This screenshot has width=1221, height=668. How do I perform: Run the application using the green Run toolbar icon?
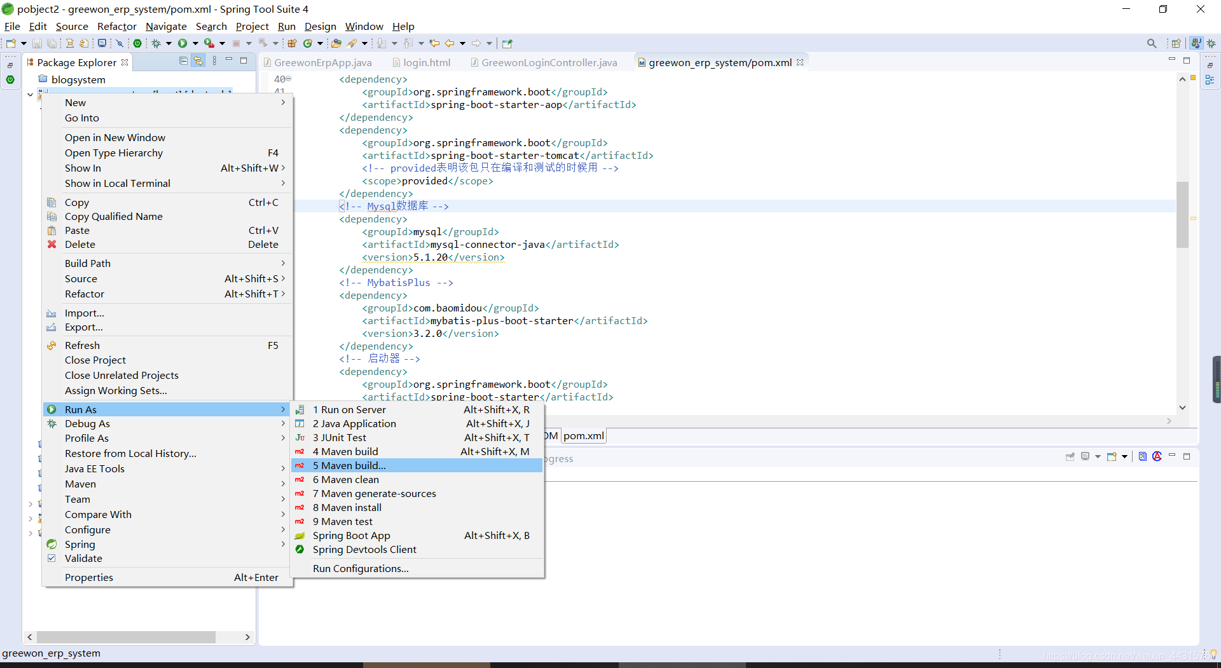coord(184,43)
